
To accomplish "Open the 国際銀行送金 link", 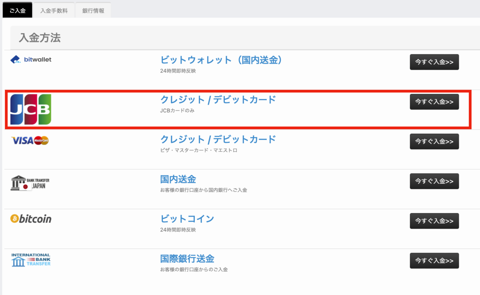I will [x=187, y=258].
